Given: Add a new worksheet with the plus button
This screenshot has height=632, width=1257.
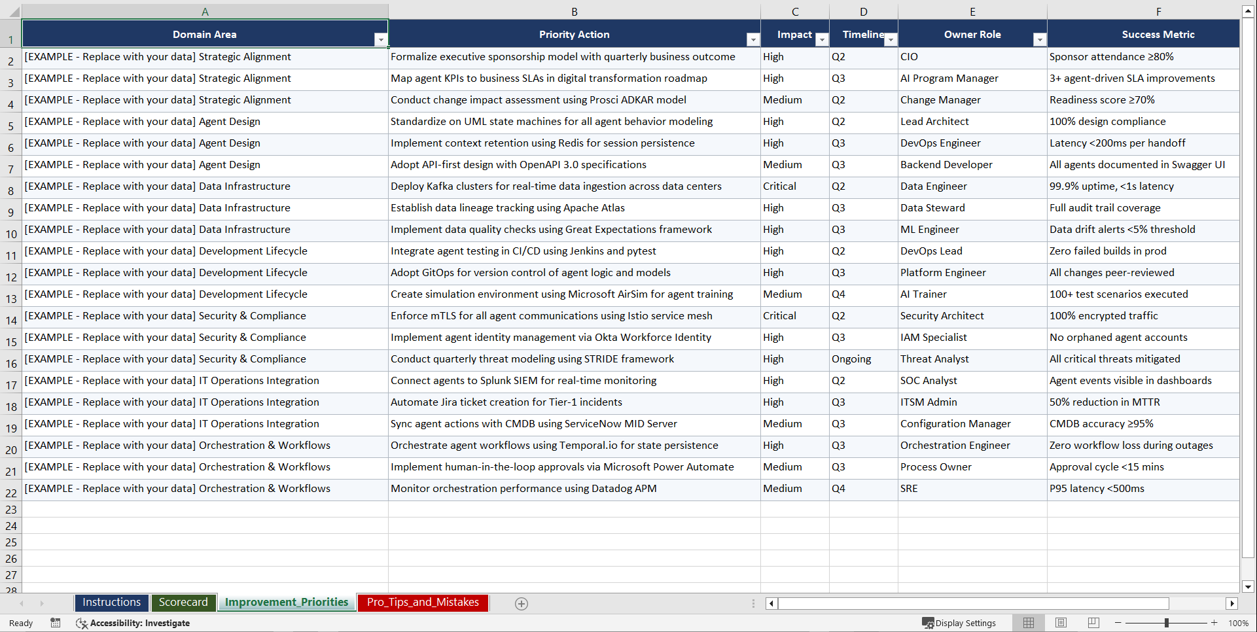Looking at the screenshot, I should 522,603.
